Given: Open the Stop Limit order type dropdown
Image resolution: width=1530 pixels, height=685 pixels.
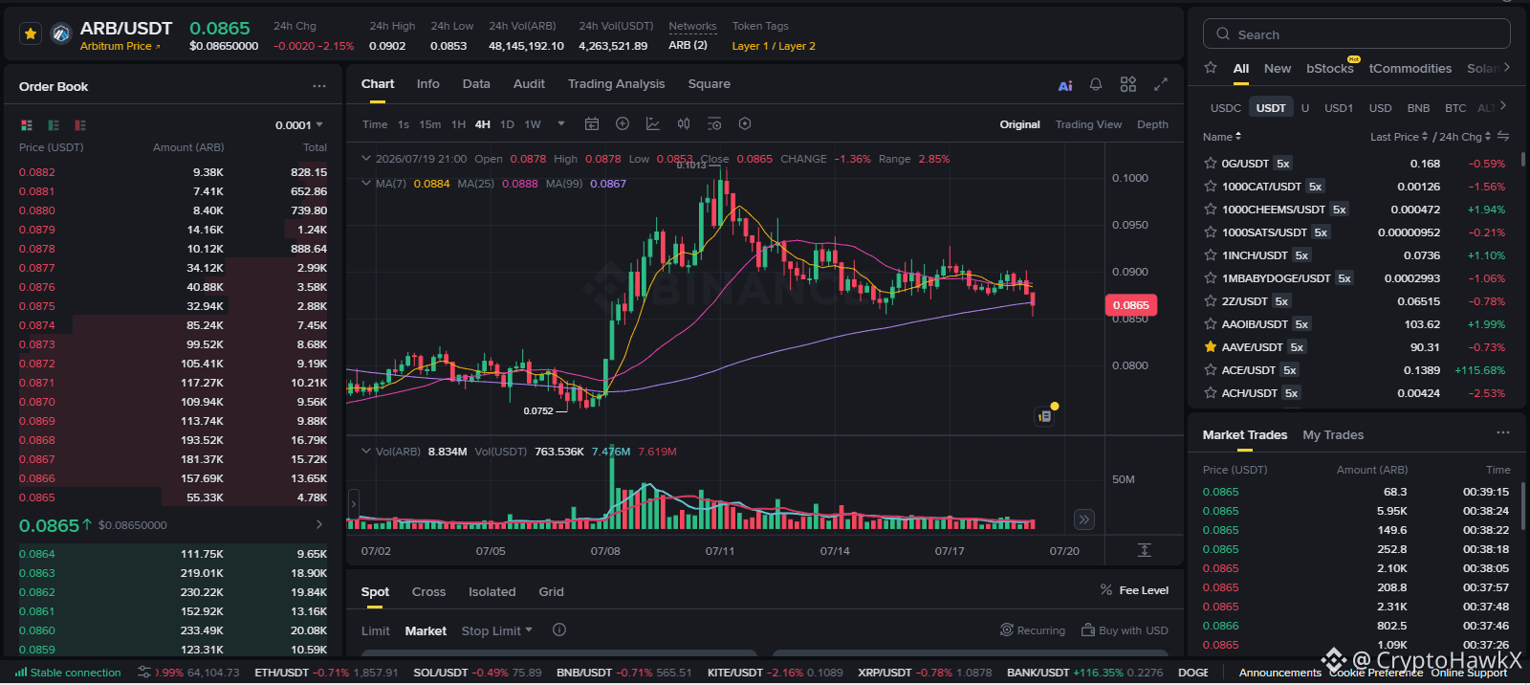Looking at the screenshot, I should [x=497, y=630].
